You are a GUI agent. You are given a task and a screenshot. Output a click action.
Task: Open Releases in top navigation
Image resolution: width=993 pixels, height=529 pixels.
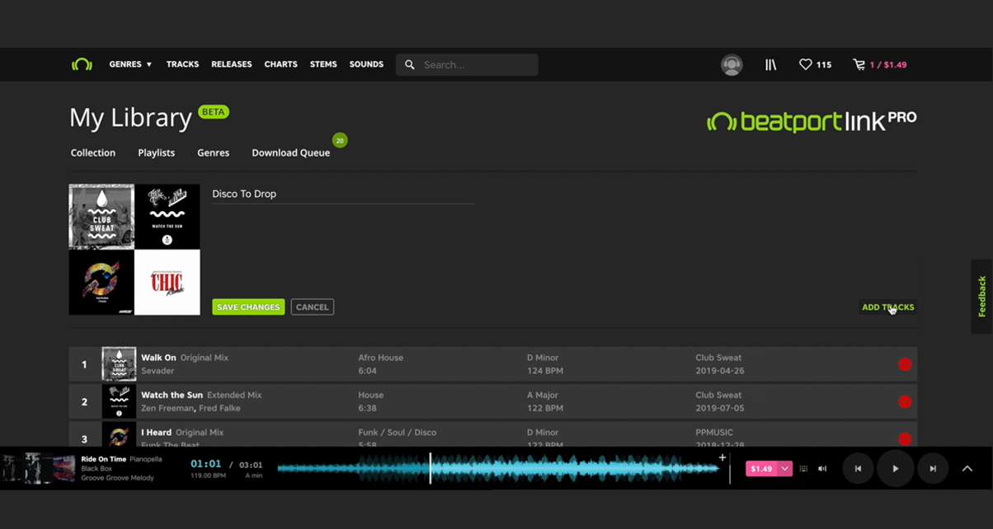tap(232, 64)
